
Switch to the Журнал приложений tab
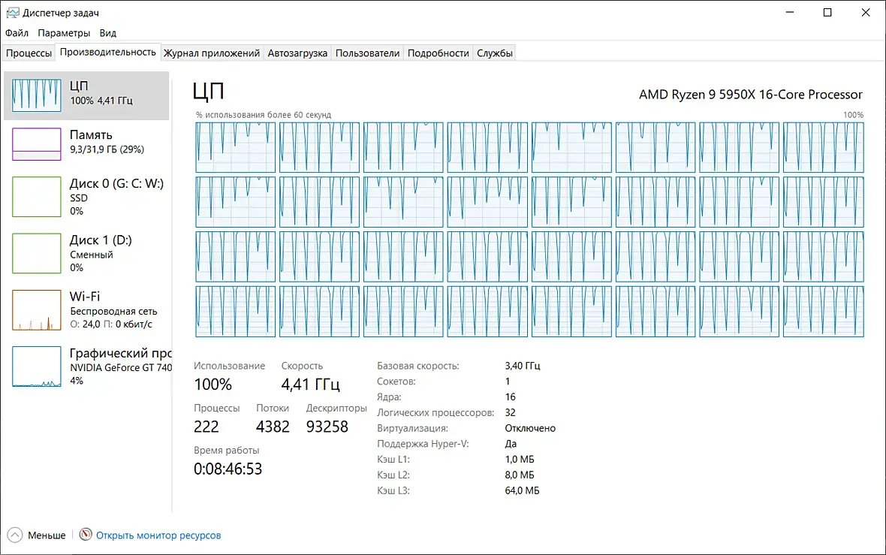(212, 53)
